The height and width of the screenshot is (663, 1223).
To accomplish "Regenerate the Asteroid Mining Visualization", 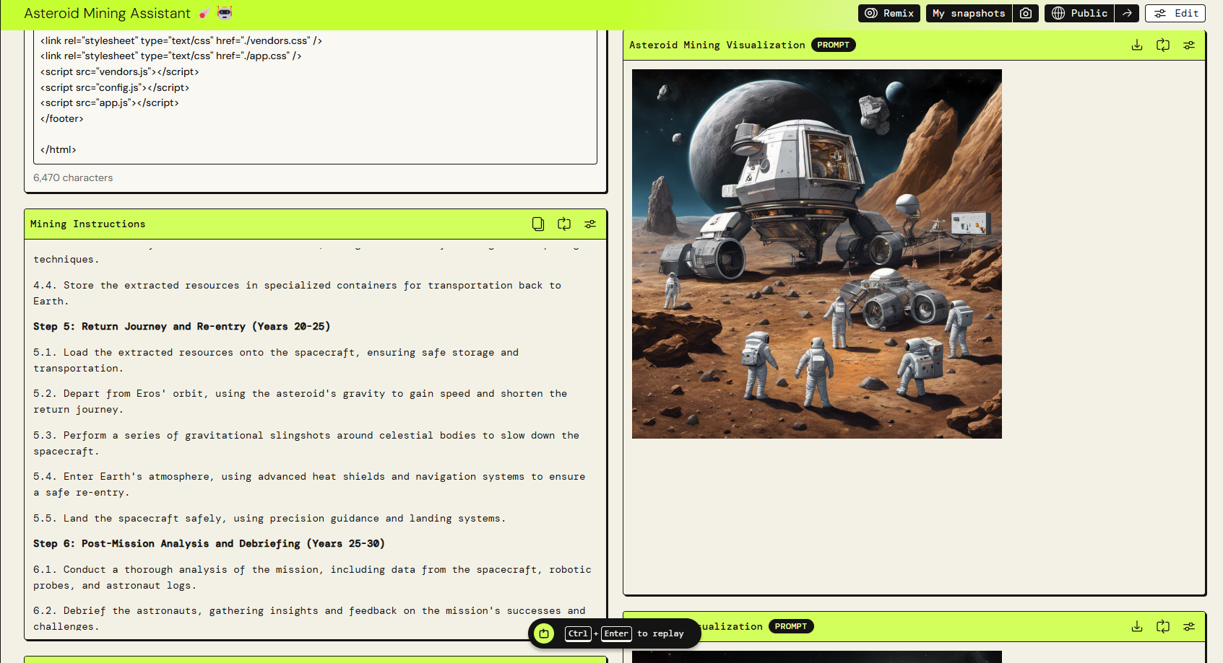I will coord(1163,45).
